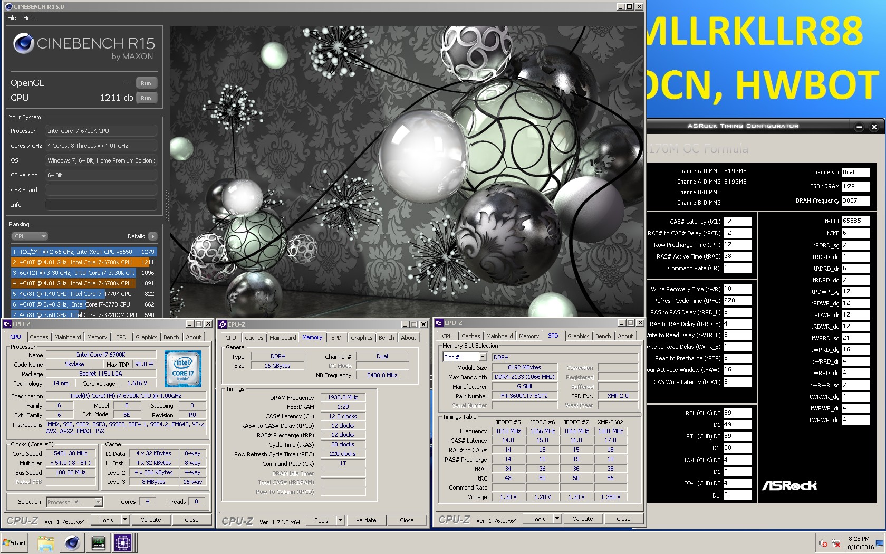Expand Tools dropdown arrow in middle CPU-Z

click(340, 520)
